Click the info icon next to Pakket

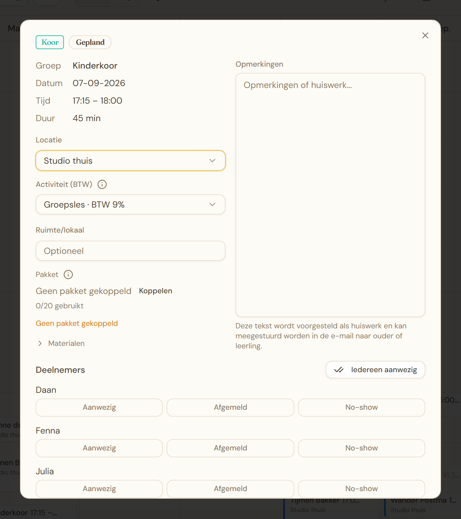click(68, 275)
